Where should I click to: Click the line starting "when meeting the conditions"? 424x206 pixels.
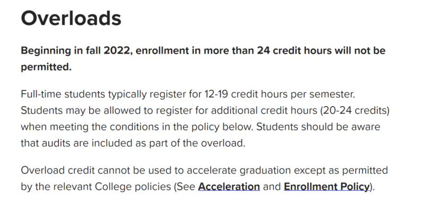(x=201, y=127)
